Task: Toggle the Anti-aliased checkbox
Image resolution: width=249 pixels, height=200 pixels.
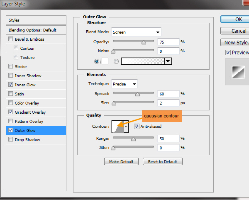Action: 137,127
